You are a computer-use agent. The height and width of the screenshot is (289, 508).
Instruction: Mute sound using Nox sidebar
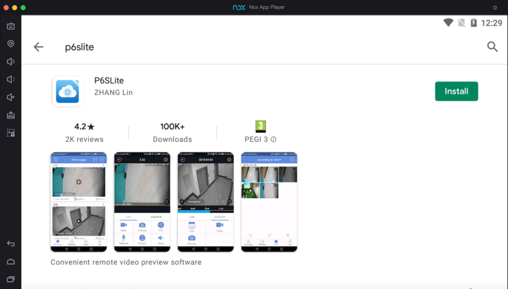pos(11,97)
